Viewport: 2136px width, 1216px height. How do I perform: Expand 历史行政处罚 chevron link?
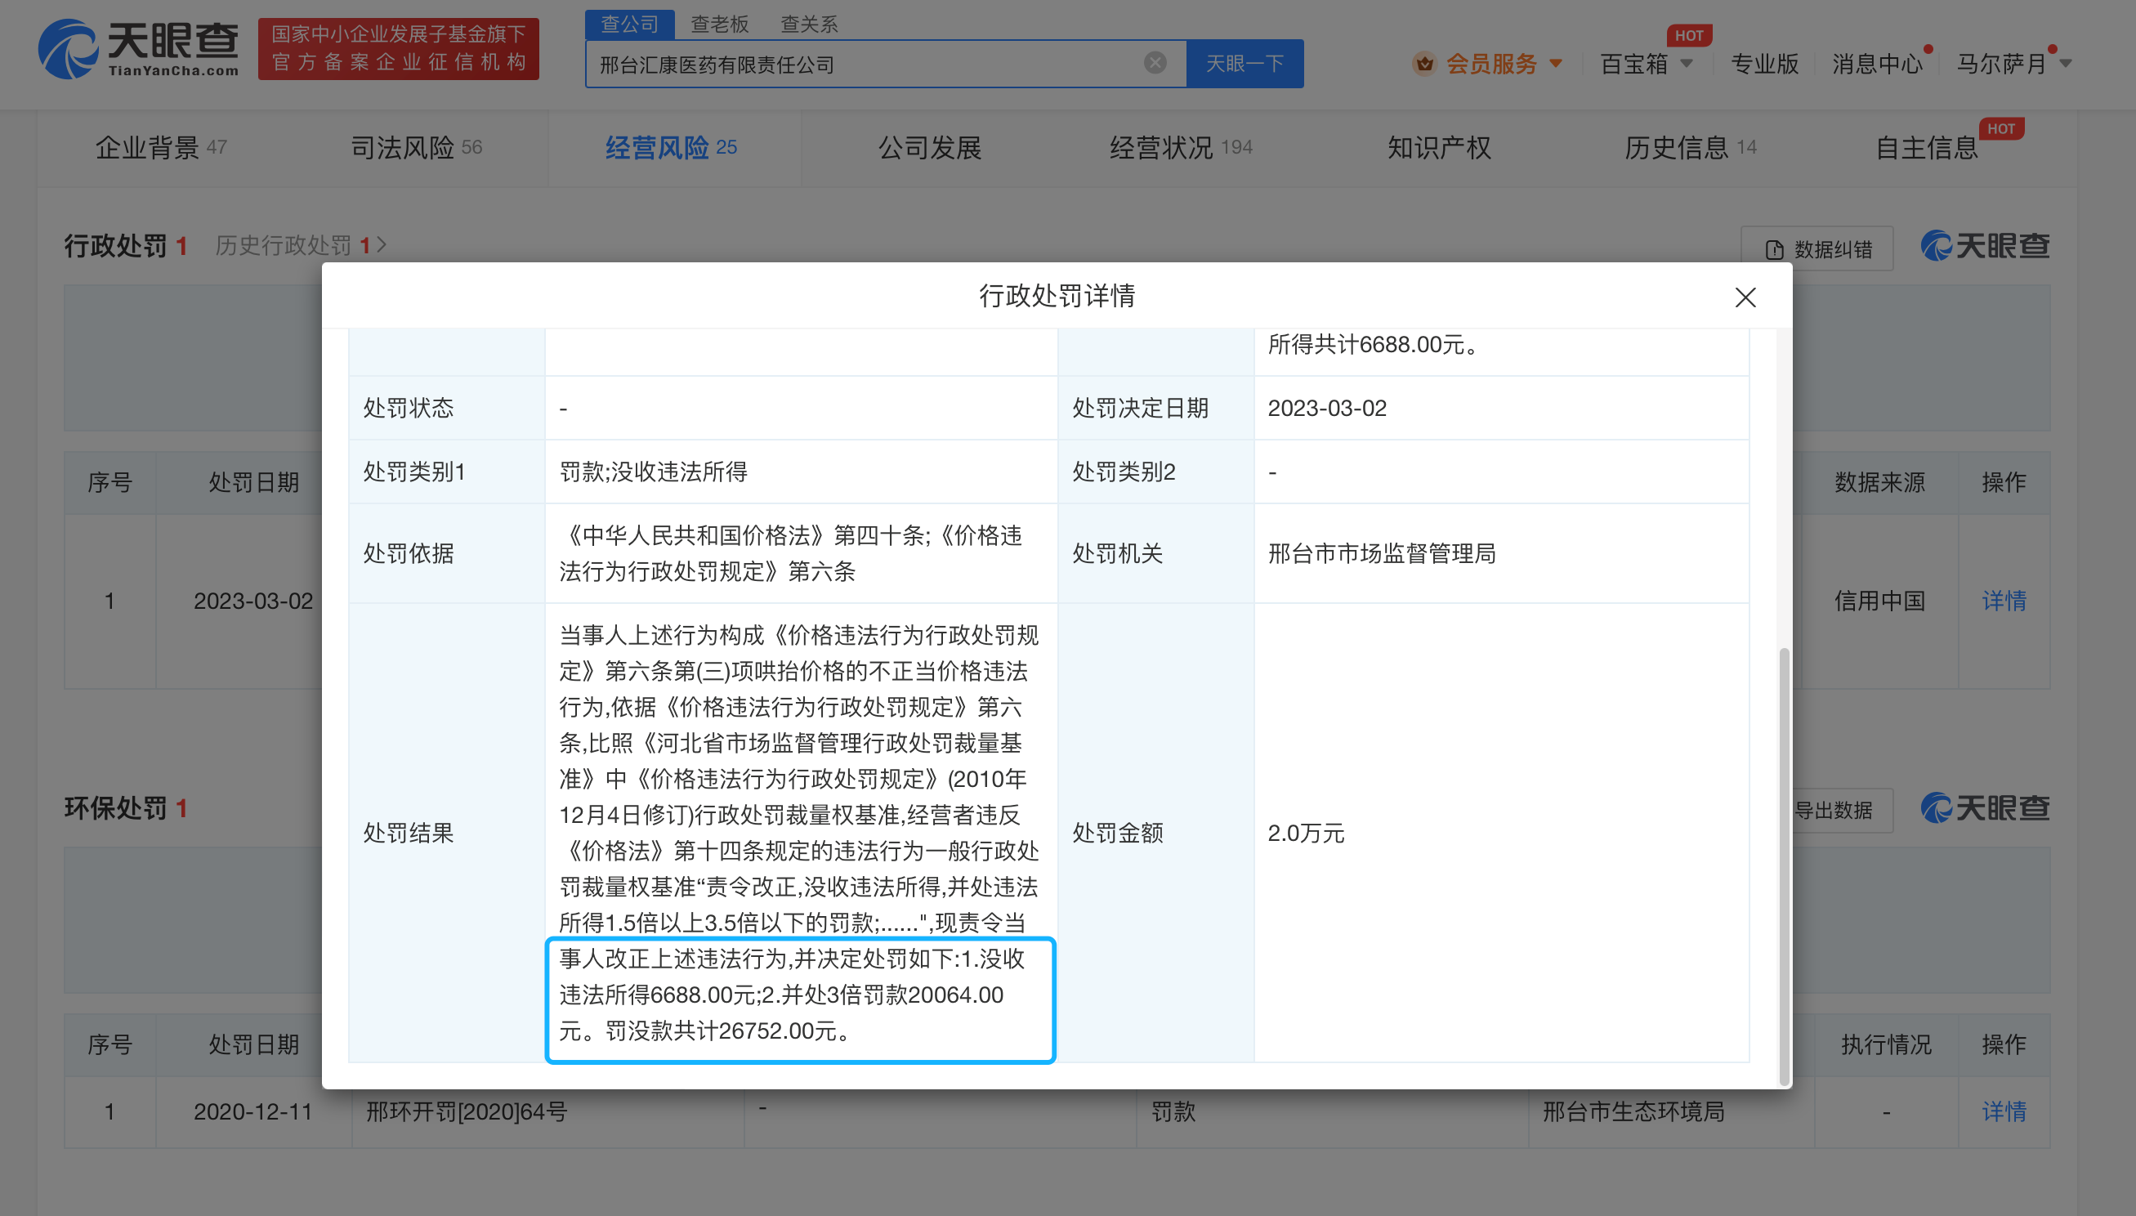[x=381, y=245]
